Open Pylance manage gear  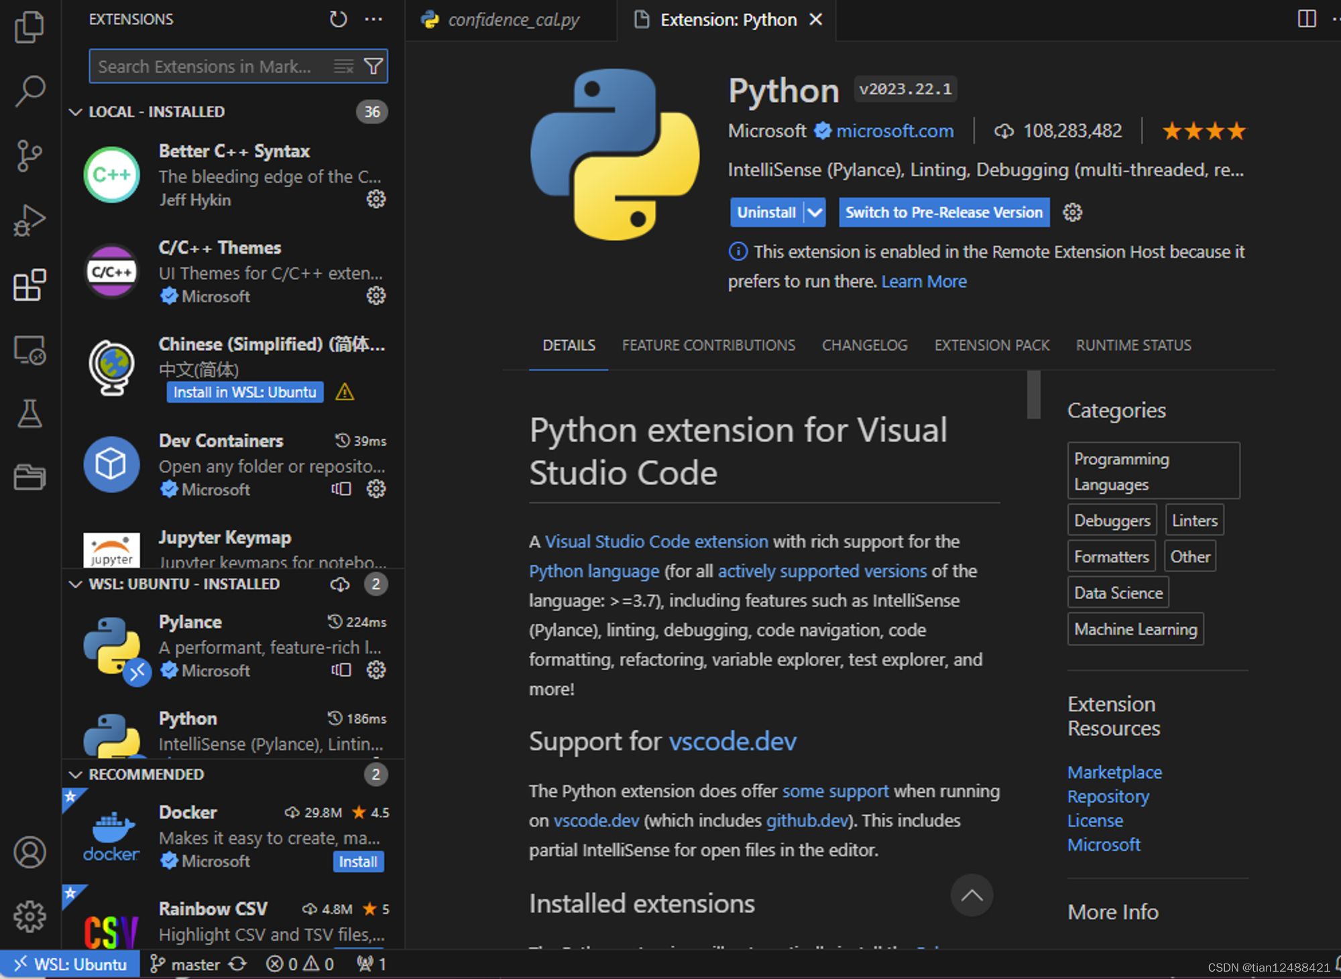tap(375, 669)
